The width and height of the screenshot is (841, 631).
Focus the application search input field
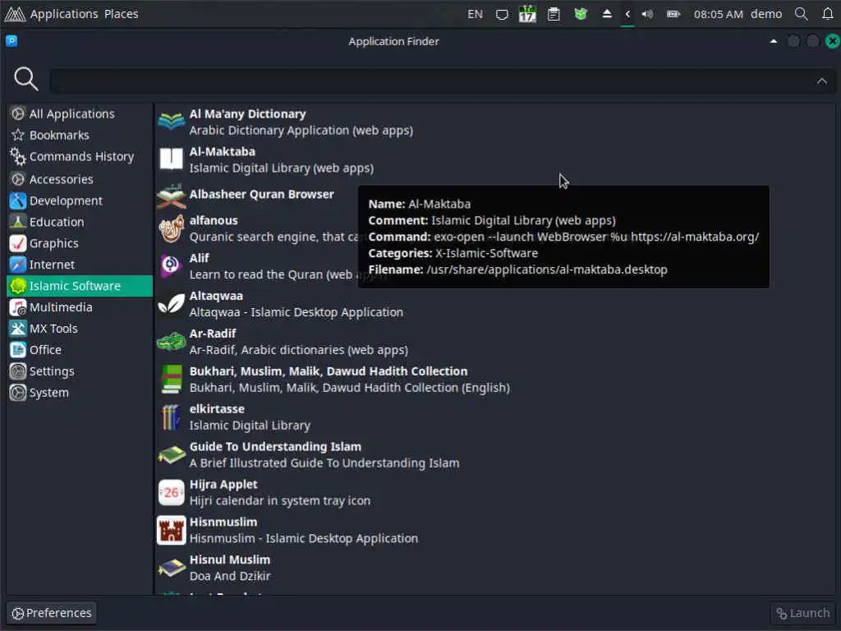pyautogui.click(x=443, y=81)
